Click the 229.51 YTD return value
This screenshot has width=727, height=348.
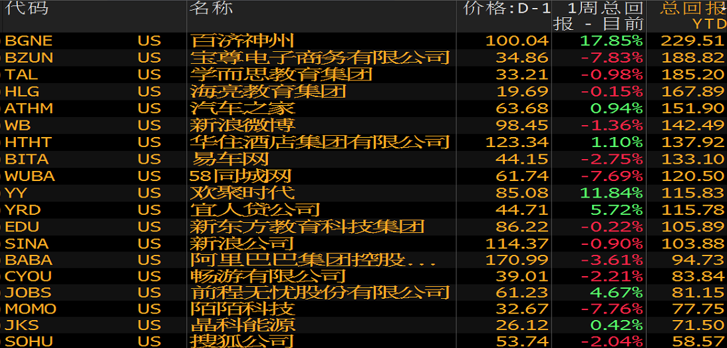click(x=692, y=41)
